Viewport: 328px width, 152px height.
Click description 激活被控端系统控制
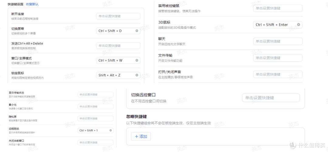click(23, 48)
